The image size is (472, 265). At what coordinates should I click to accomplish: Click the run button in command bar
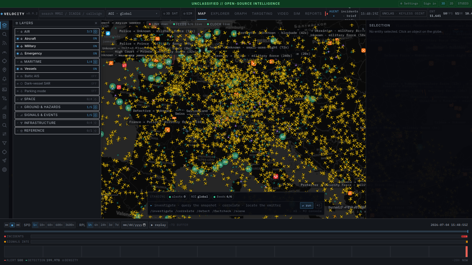coord(307,206)
